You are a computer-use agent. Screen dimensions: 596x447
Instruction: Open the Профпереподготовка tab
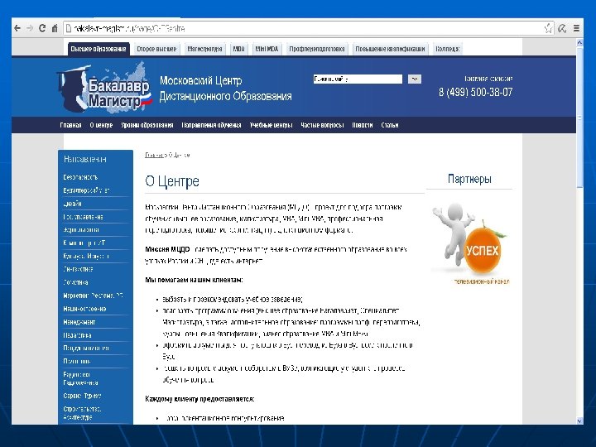click(x=316, y=49)
